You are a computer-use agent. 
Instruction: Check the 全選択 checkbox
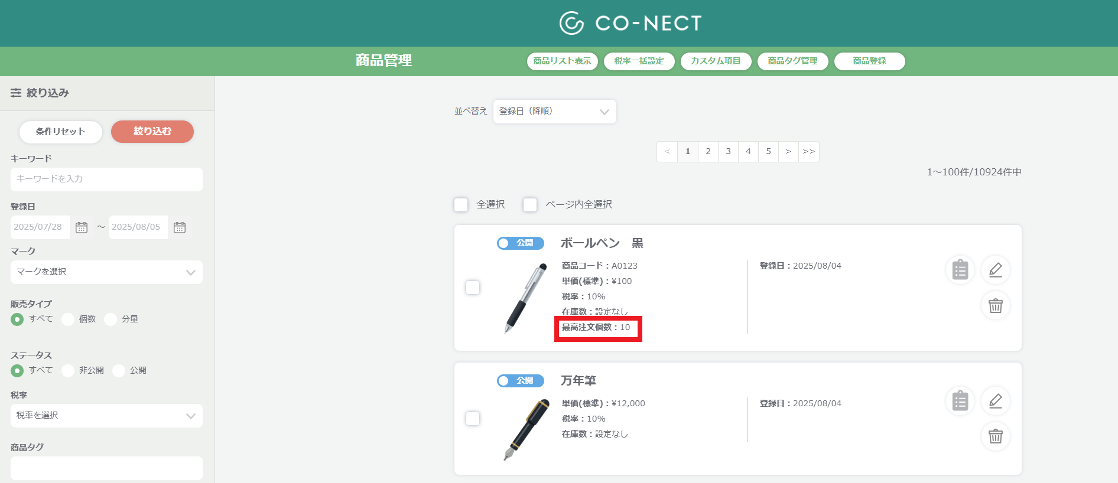coord(461,204)
